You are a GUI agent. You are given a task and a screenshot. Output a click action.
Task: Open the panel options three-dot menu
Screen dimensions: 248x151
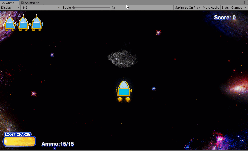point(244,2)
